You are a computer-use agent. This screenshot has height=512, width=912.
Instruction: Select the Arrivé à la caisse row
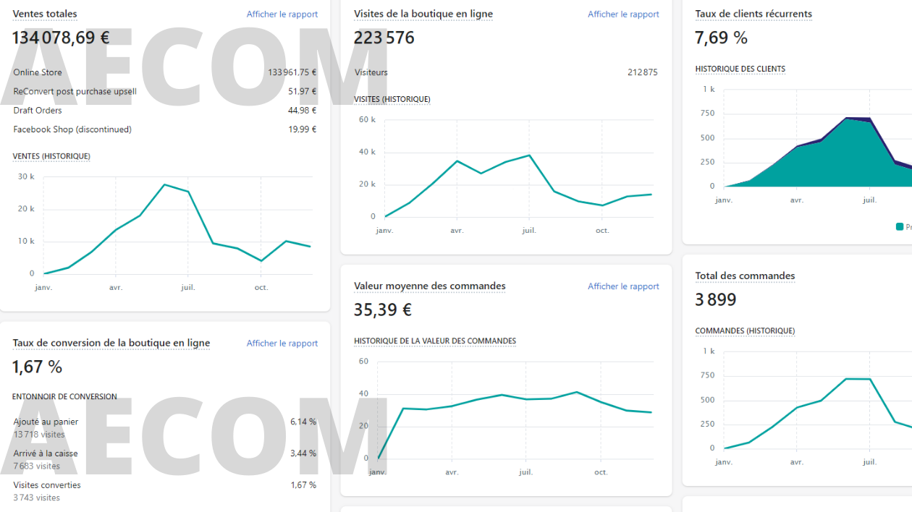pyautogui.click(x=165, y=460)
